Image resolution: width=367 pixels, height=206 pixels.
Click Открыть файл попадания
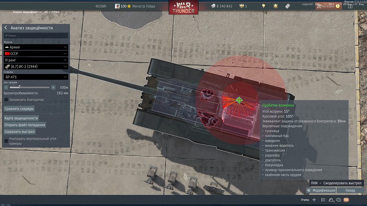click(x=25, y=125)
